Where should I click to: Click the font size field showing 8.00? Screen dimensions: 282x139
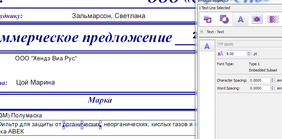[236, 53]
